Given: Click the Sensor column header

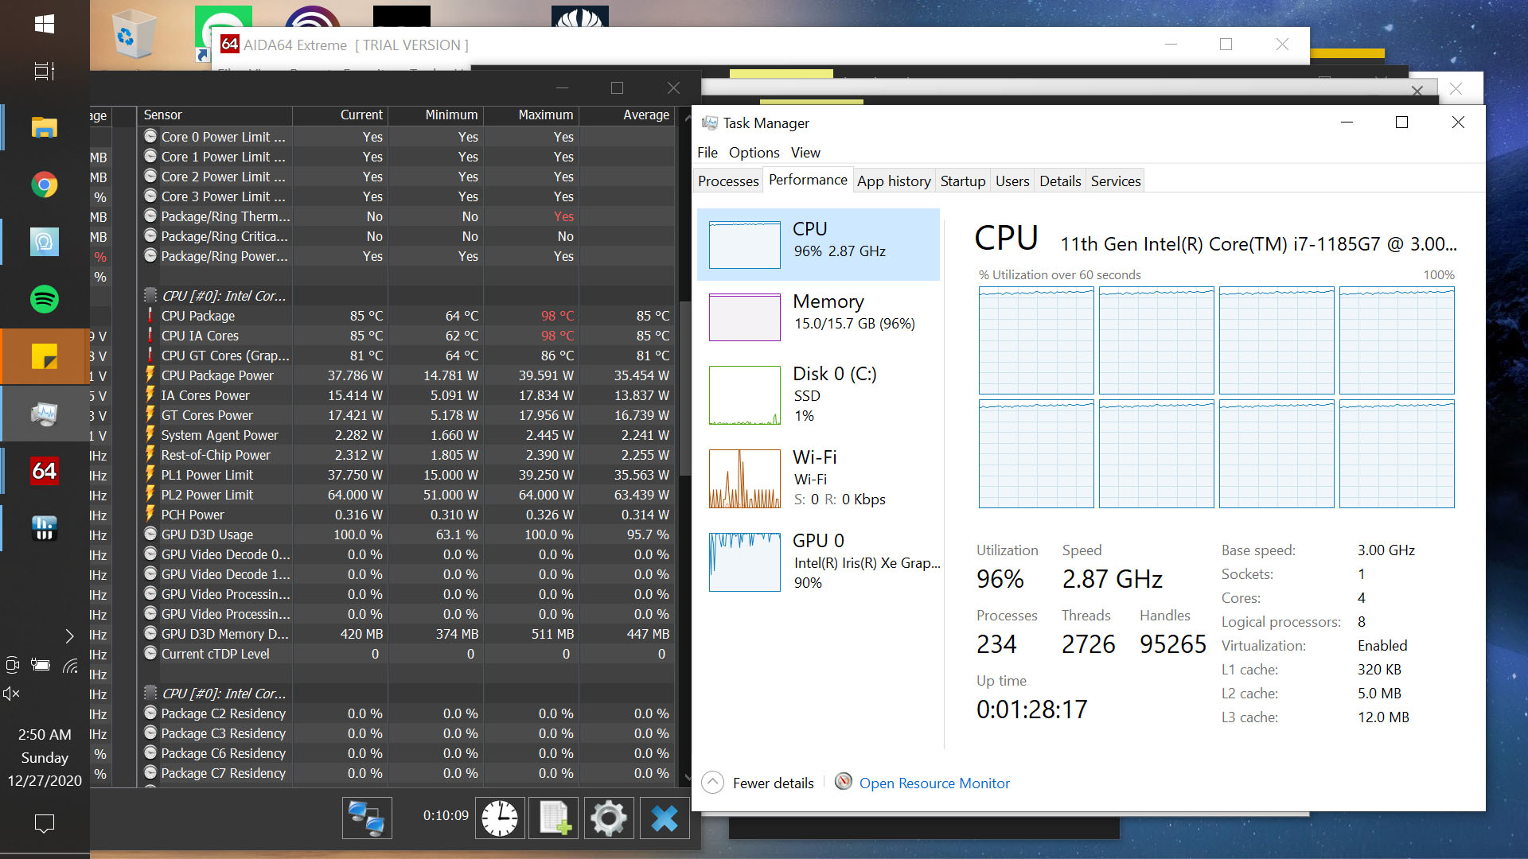Looking at the screenshot, I should point(215,115).
